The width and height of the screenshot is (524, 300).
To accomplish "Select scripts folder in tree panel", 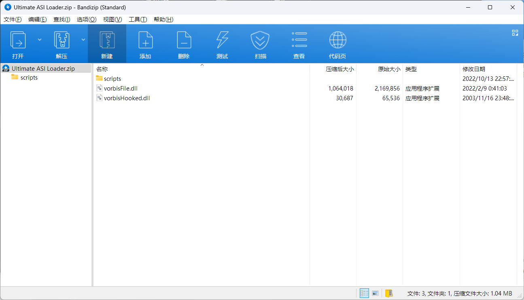I will pos(29,77).
